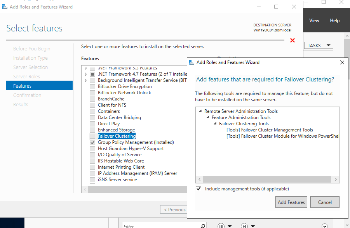Open the TASKS dropdown

point(319,45)
